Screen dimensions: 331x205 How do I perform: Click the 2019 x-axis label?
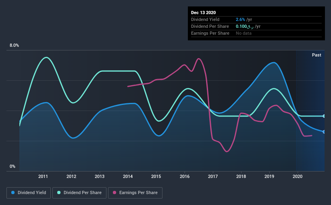269,176
